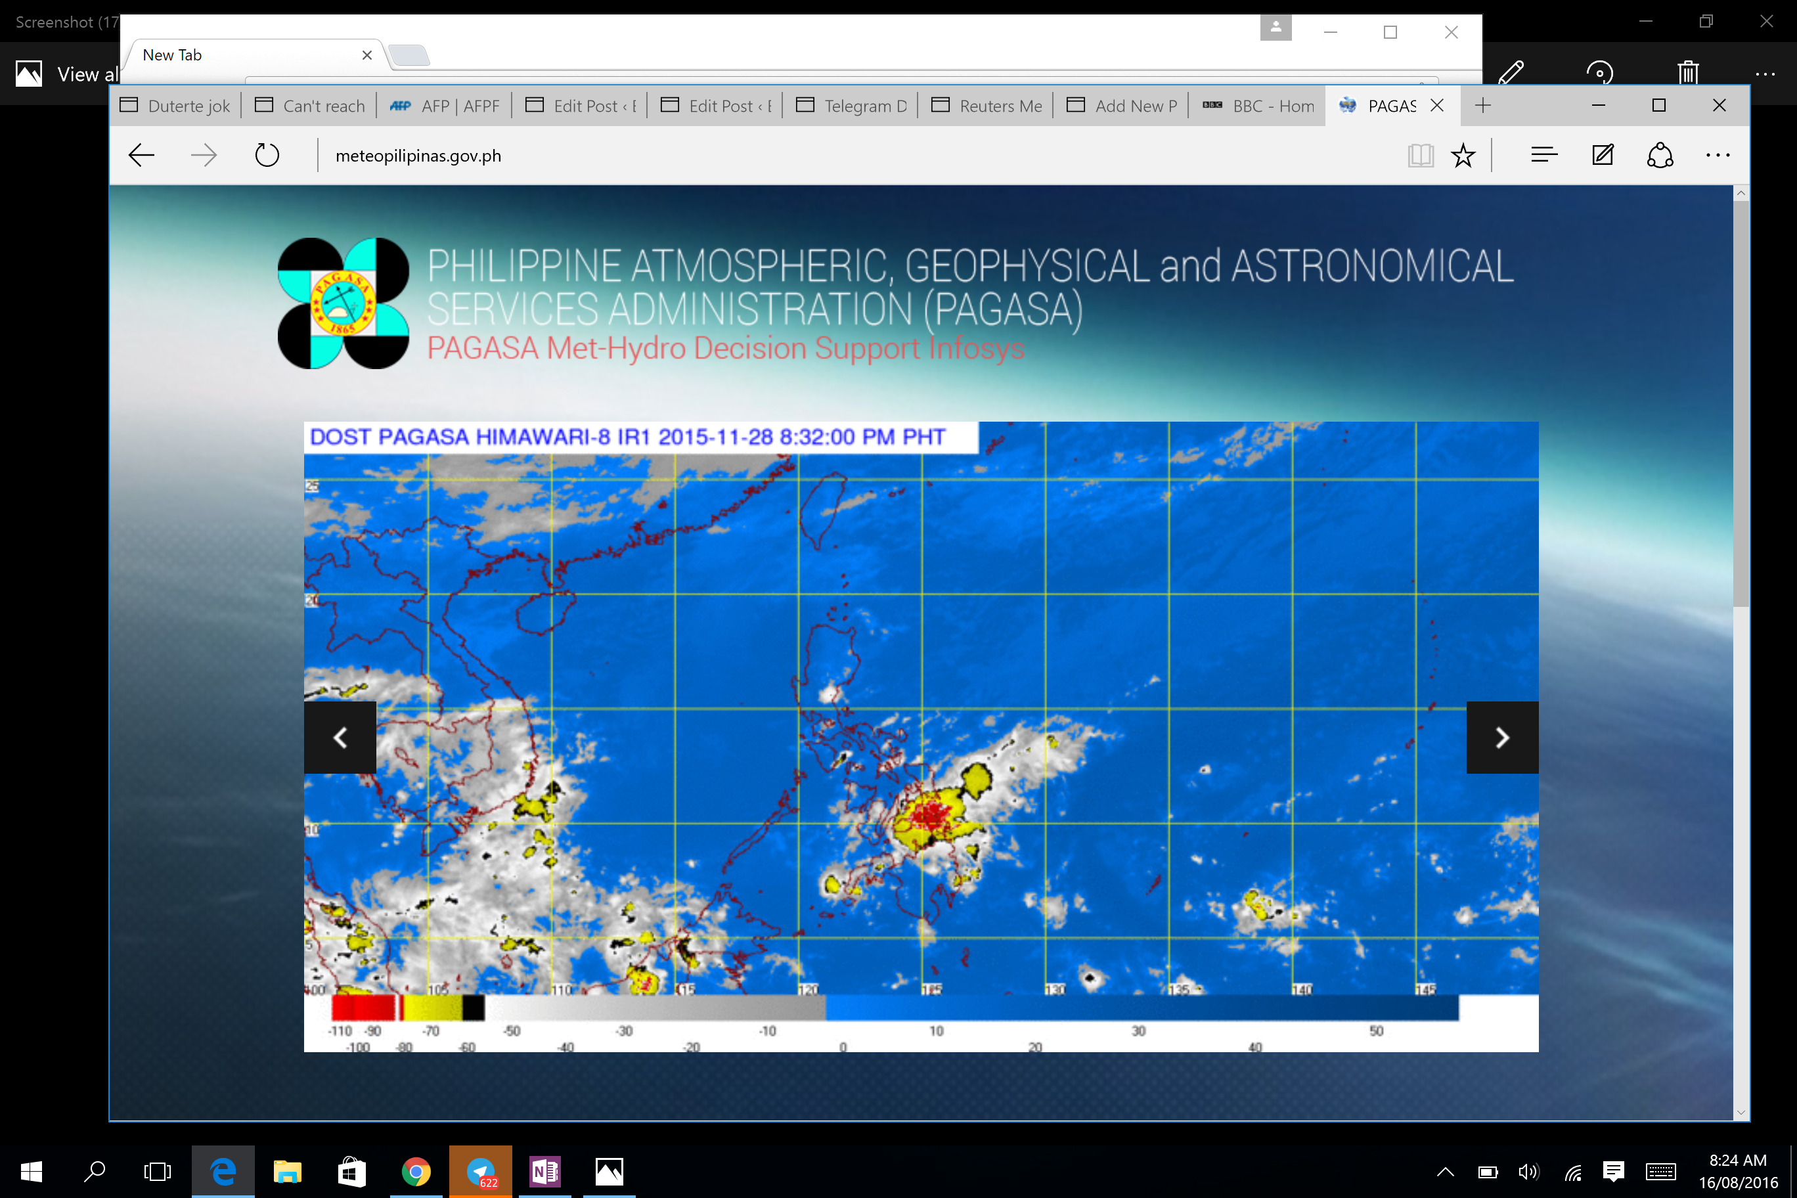The width and height of the screenshot is (1797, 1198).
Task: Launch Chrome from the taskbar
Action: [416, 1170]
